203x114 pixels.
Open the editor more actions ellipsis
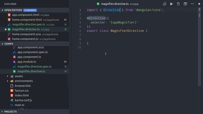pyautogui.click(x=193, y=4)
